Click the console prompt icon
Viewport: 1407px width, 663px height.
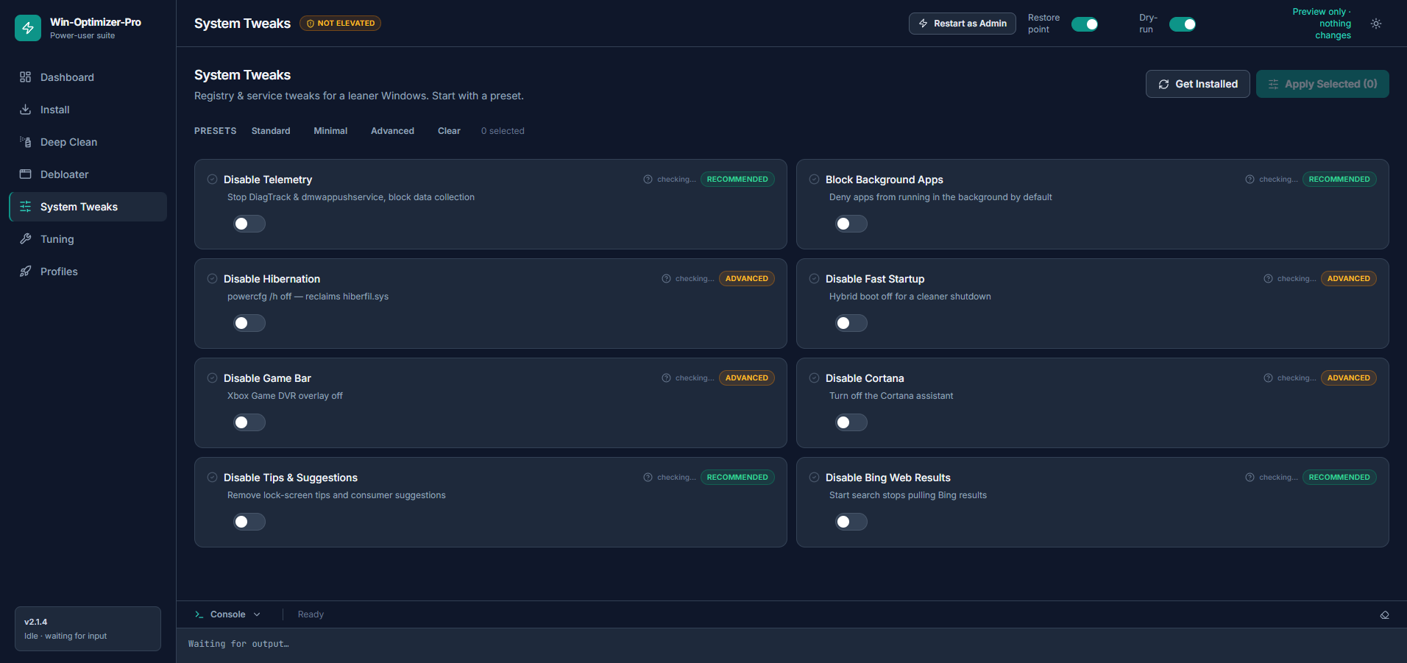pos(199,614)
